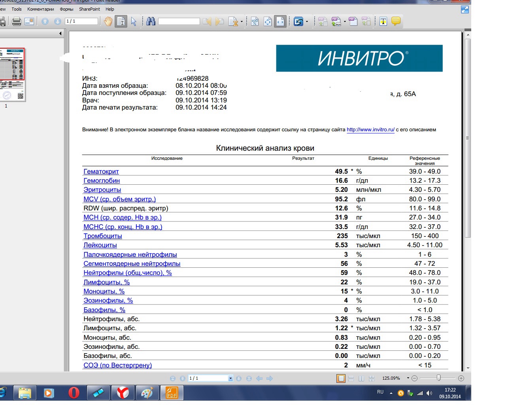The width and height of the screenshot is (506, 405).
Task: Collapse the thumbnail side panel
Action: coord(60,34)
